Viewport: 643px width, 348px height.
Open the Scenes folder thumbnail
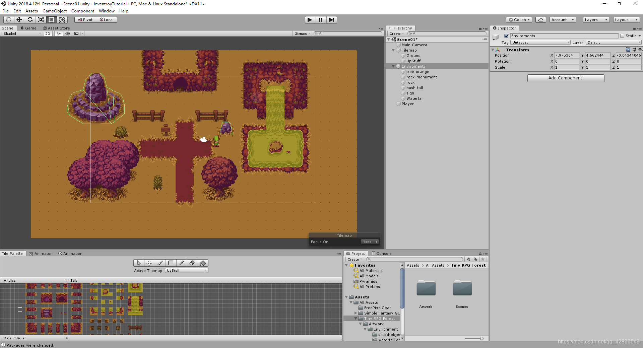tap(461, 288)
